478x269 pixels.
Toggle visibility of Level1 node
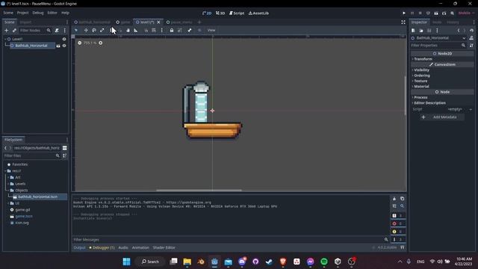click(64, 40)
